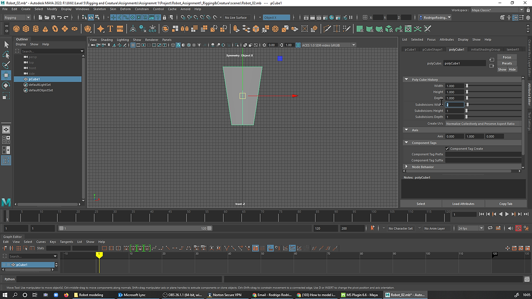Click the Presets button
This screenshot has width=532, height=299.
(507, 63)
